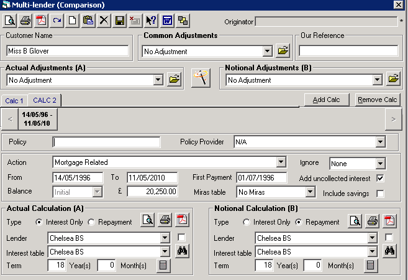Open the Actual Lender dropdown
Screen dimensions: 408x280
(x=165, y=238)
